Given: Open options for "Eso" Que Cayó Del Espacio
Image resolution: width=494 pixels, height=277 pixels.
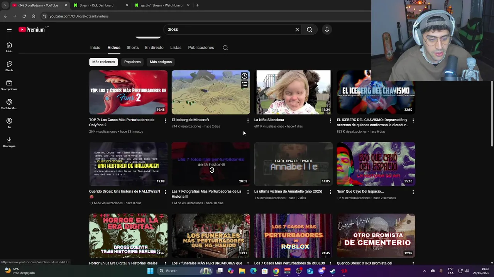Looking at the screenshot, I should pos(413,192).
